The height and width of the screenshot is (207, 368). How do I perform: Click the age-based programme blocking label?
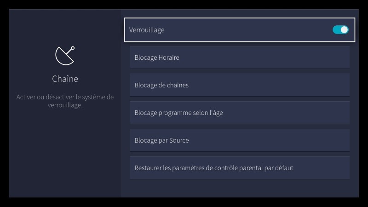point(178,113)
